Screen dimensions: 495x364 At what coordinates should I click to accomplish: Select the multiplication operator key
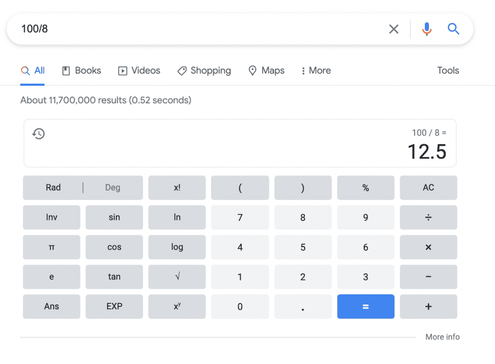click(429, 247)
